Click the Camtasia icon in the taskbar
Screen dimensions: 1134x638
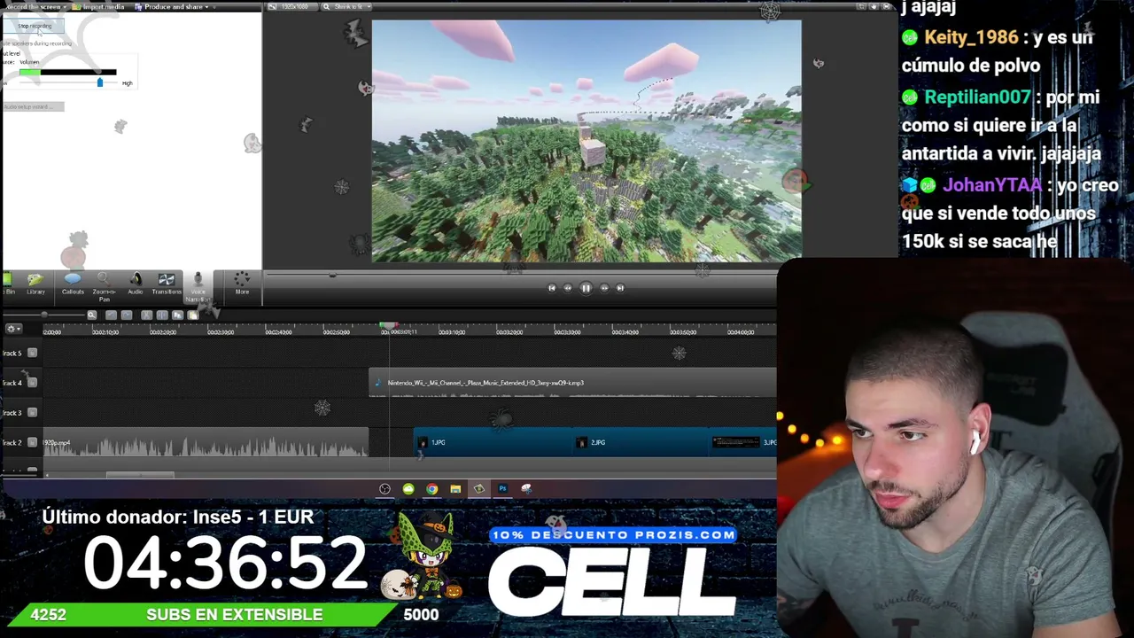tap(479, 489)
